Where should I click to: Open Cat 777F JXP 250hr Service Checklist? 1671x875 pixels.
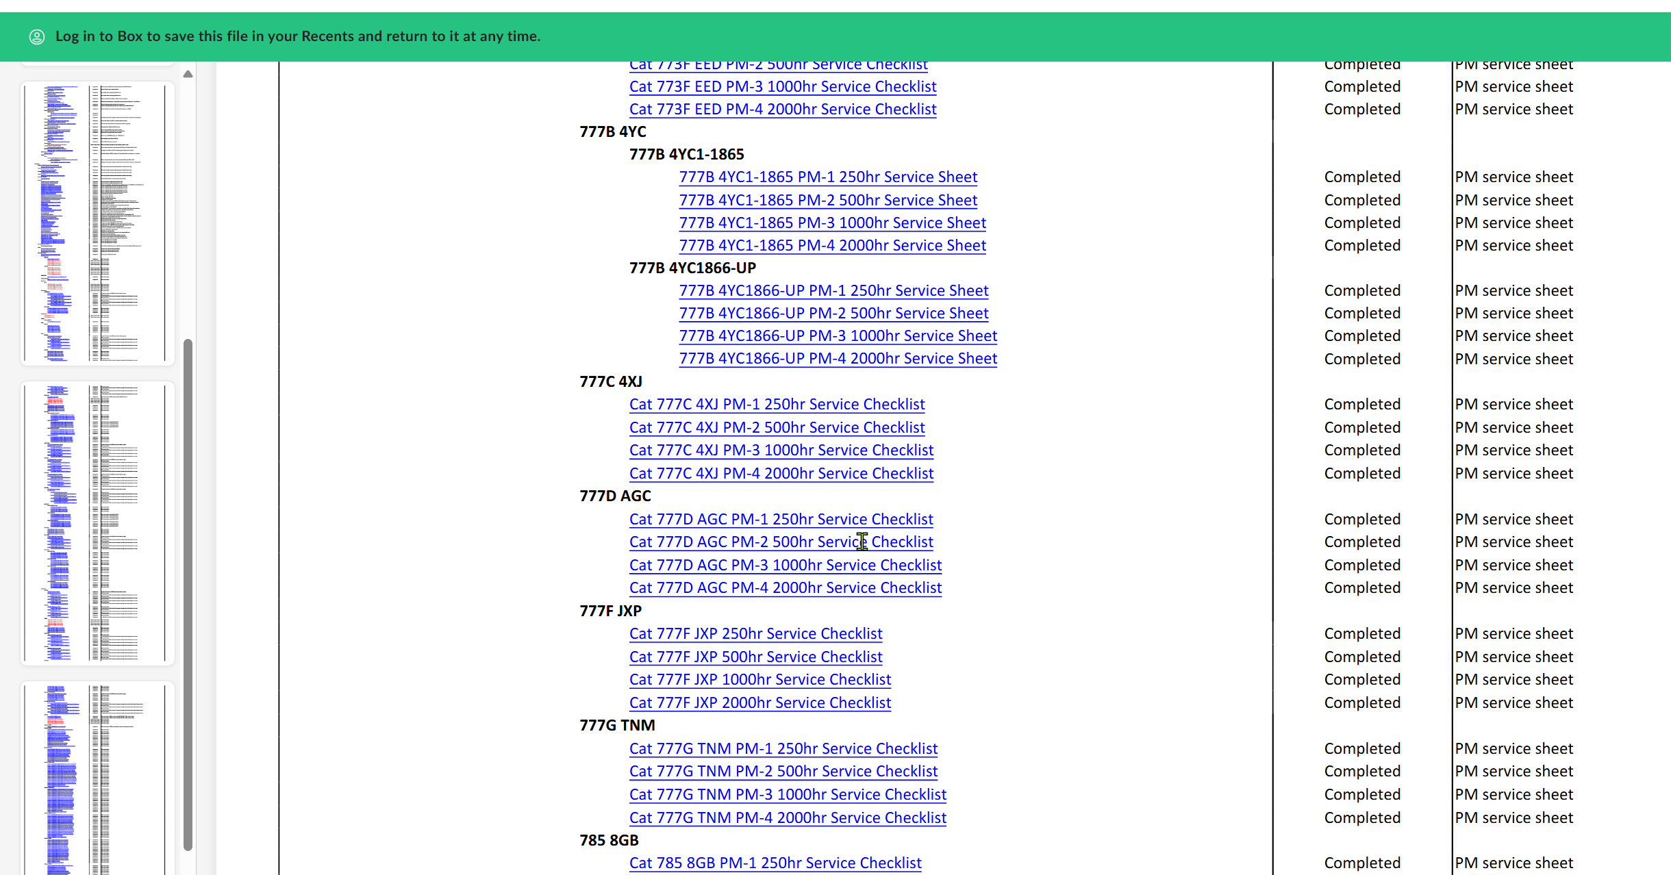point(756,633)
